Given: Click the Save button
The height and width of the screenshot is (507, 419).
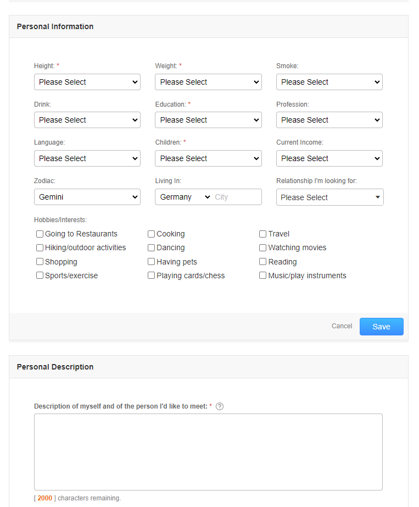Looking at the screenshot, I should [381, 326].
